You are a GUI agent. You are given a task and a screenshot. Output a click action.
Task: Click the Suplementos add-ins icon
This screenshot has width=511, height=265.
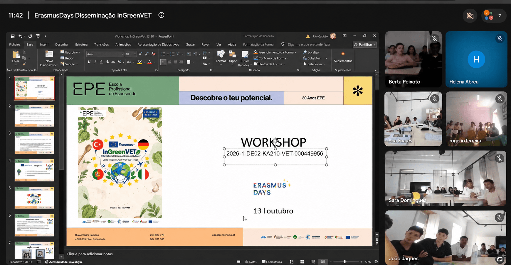[343, 57]
